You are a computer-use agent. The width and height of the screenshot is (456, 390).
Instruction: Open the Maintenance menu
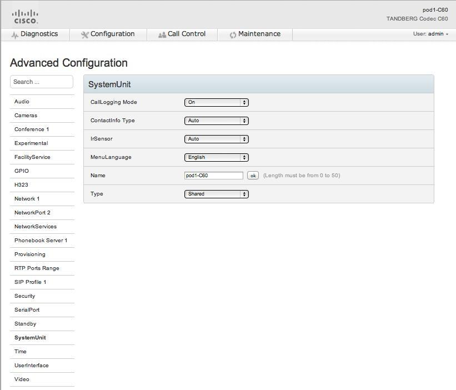click(255, 34)
